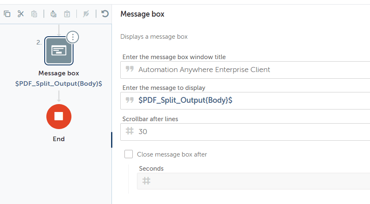
Task: Open the three-dot menu on Message box node
Action: click(73, 37)
